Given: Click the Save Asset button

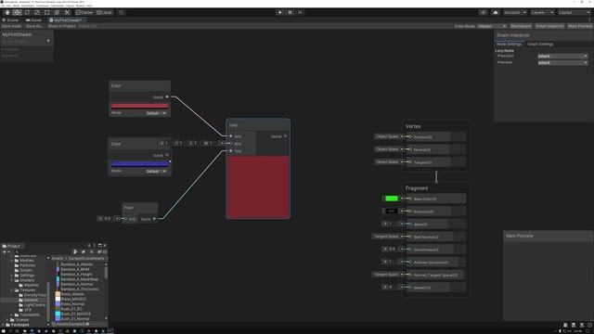Looking at the screenshot, I should [x=11, y=26].
